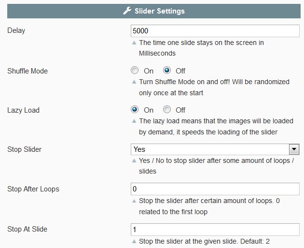Click the hint triangle under Stop At Slide
Image resolution: width=304 pixels, height=248 pixels.
pos(134,241)
